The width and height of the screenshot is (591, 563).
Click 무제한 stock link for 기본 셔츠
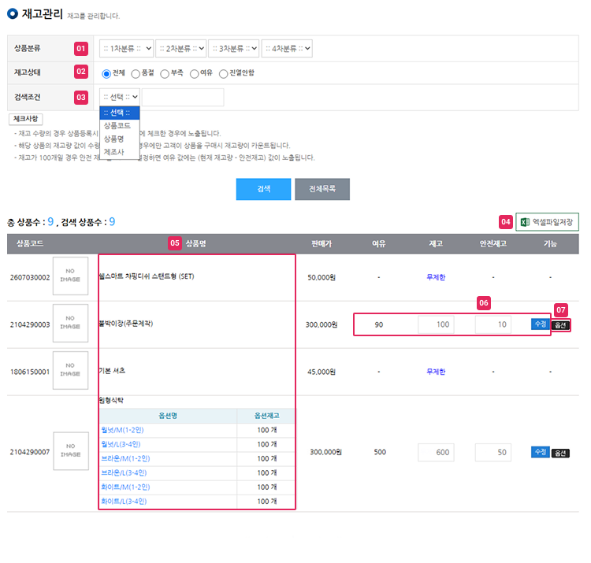436,372
